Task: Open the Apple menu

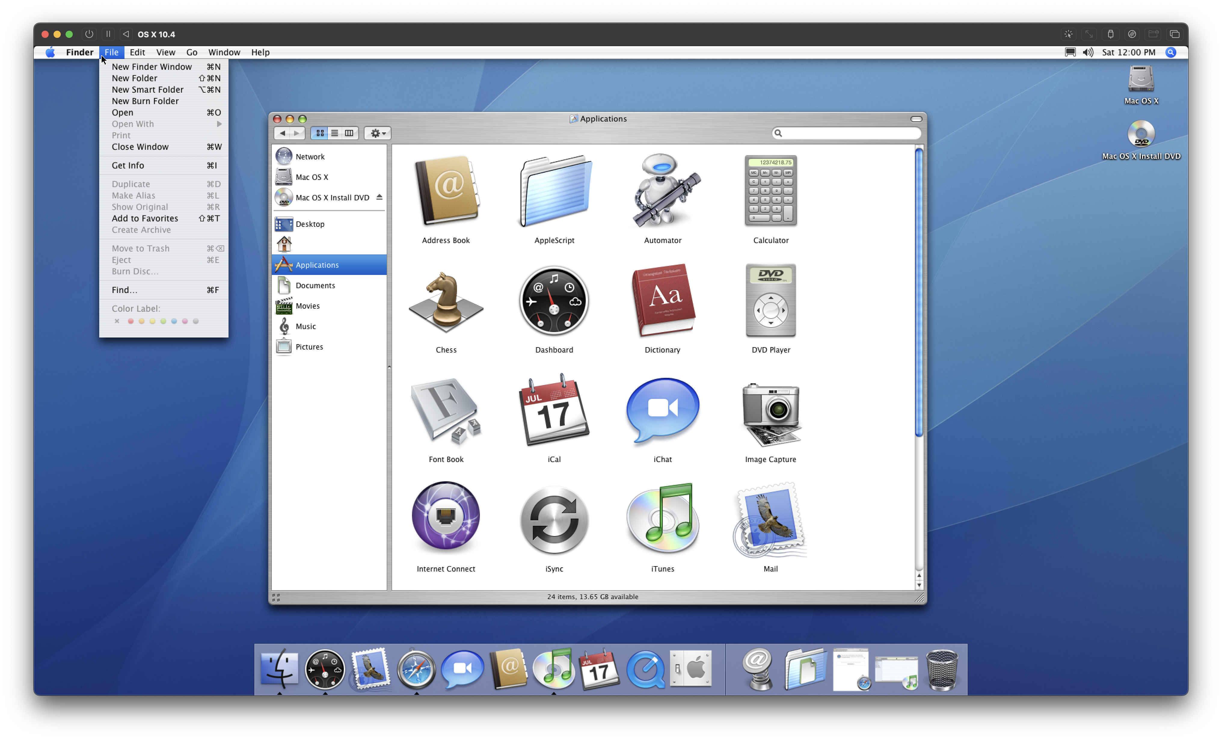Action: (x=50, y=52)
